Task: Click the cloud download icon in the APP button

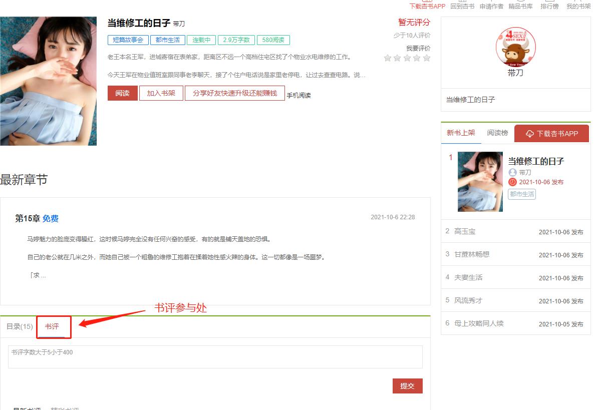Action: [530, 134]
